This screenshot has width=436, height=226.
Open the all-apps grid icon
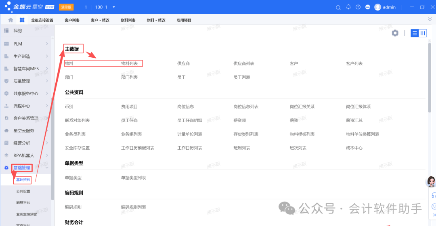click(22, 20)
